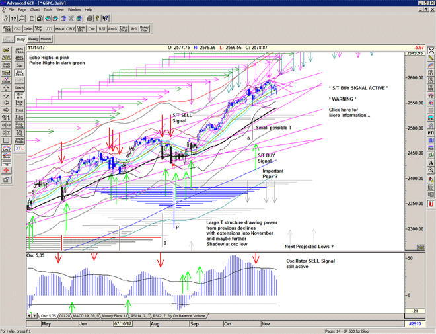
Task: Click the tab scroll left arrow
Action: [x=30, y=317]
